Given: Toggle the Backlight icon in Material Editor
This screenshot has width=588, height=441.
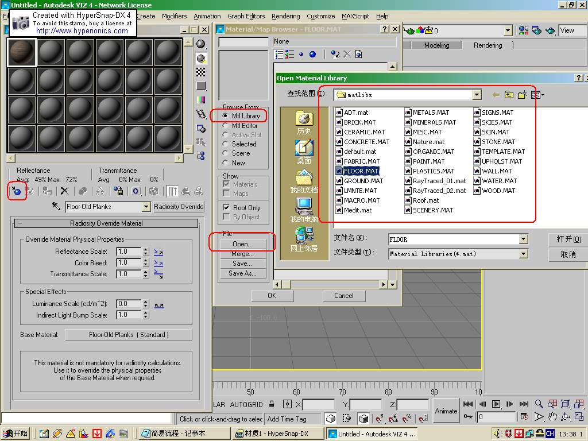Looking at the screenshot, I should tap(201, 58).
